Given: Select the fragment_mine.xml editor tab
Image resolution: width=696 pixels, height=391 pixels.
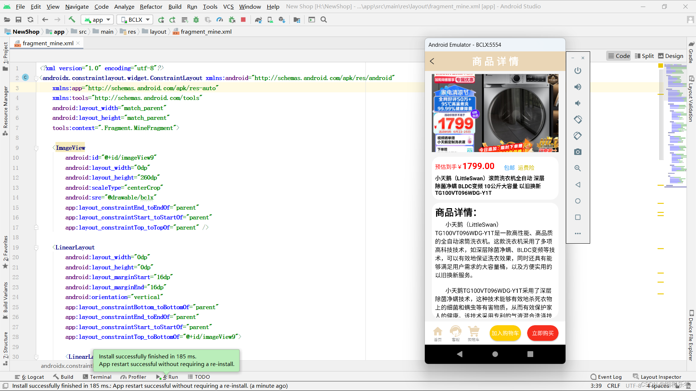Looking at the screenshot, I should [48, 43].
